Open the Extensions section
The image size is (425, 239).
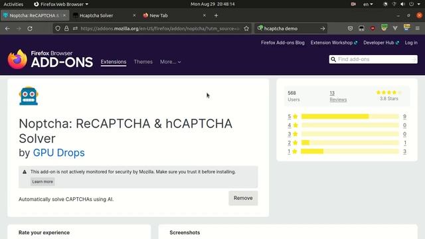pyautogui.click(x=114, y=62)
